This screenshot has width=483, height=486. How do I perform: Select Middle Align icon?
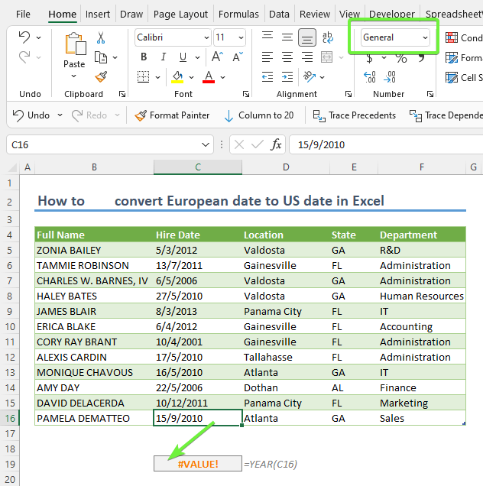(287, 37)
